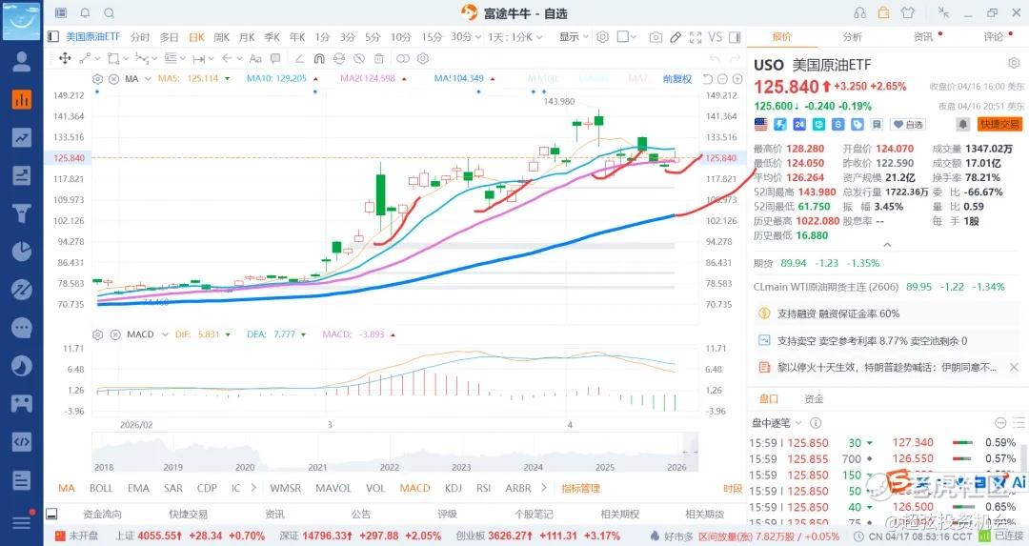Hide all drawings with the eye-slash icon

(x=359, y=58)
